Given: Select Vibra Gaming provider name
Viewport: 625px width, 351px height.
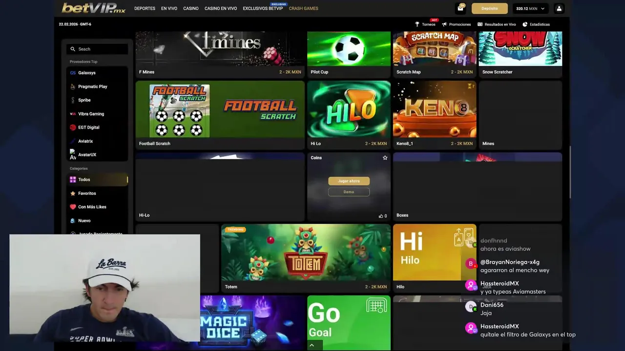Looking at the screenshot, I should [x=91, y=114].
